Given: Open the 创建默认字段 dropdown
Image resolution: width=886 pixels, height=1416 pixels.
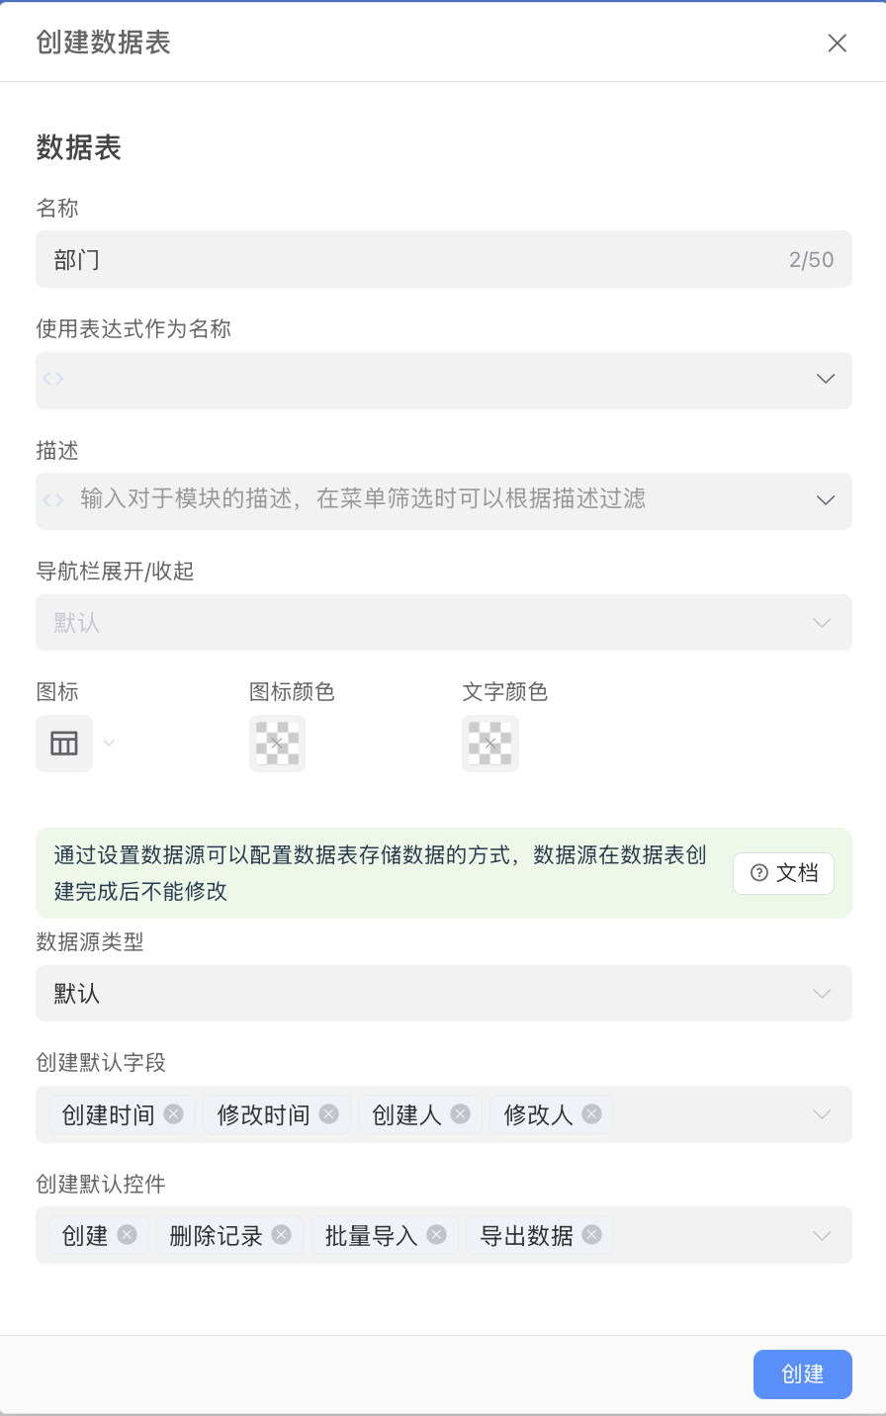Looking at the screenshot, I should pyautogui.click(x=822, y=1113).
